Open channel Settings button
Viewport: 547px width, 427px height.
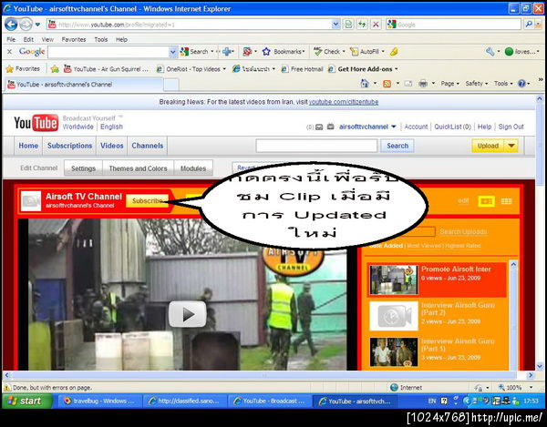(83, 168)
